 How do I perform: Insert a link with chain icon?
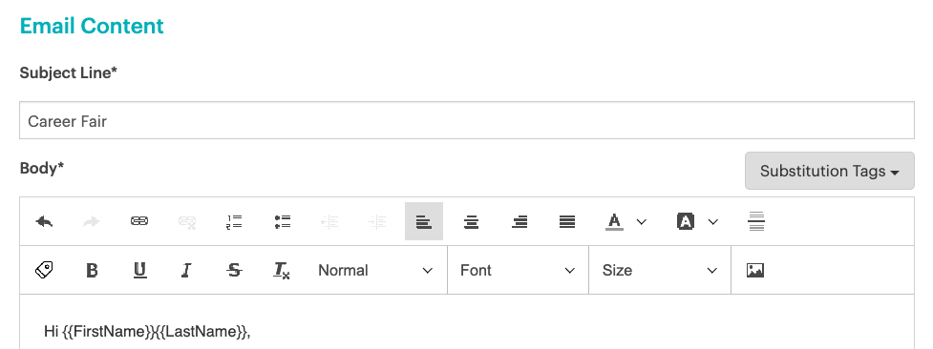pos(139,222)
